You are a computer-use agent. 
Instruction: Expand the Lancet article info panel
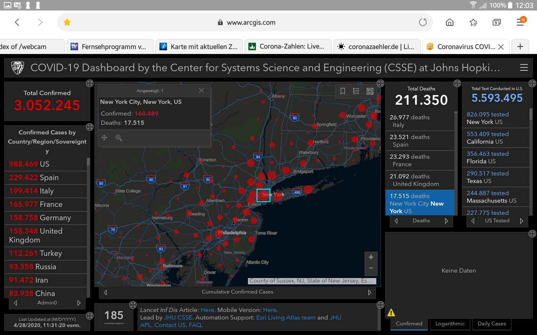coord(381,305)
